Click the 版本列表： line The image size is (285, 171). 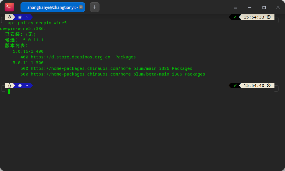coord(17,46)
